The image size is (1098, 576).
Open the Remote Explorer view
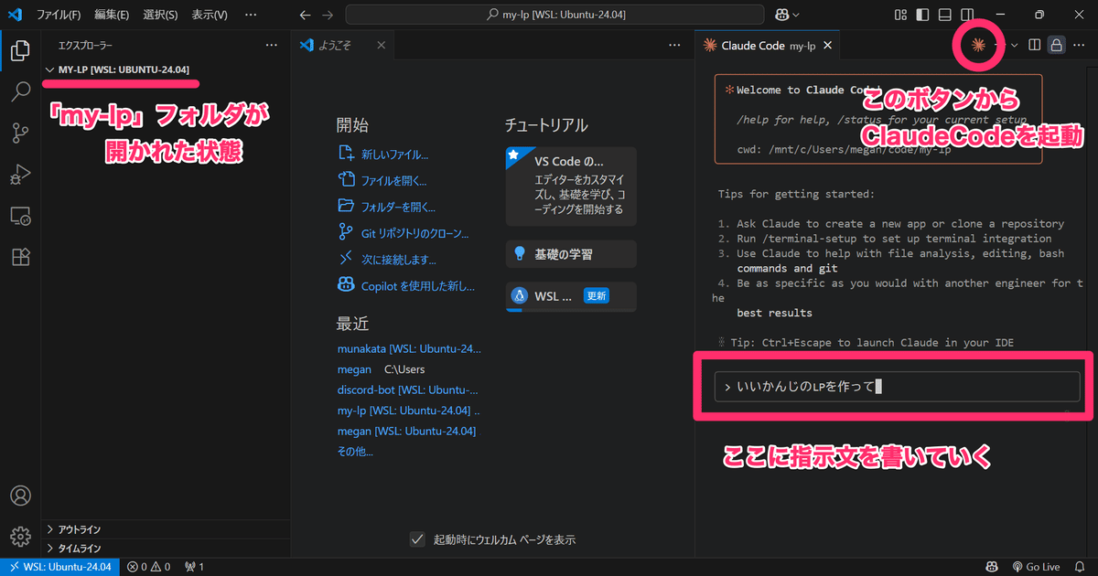[x=20, y=216]
